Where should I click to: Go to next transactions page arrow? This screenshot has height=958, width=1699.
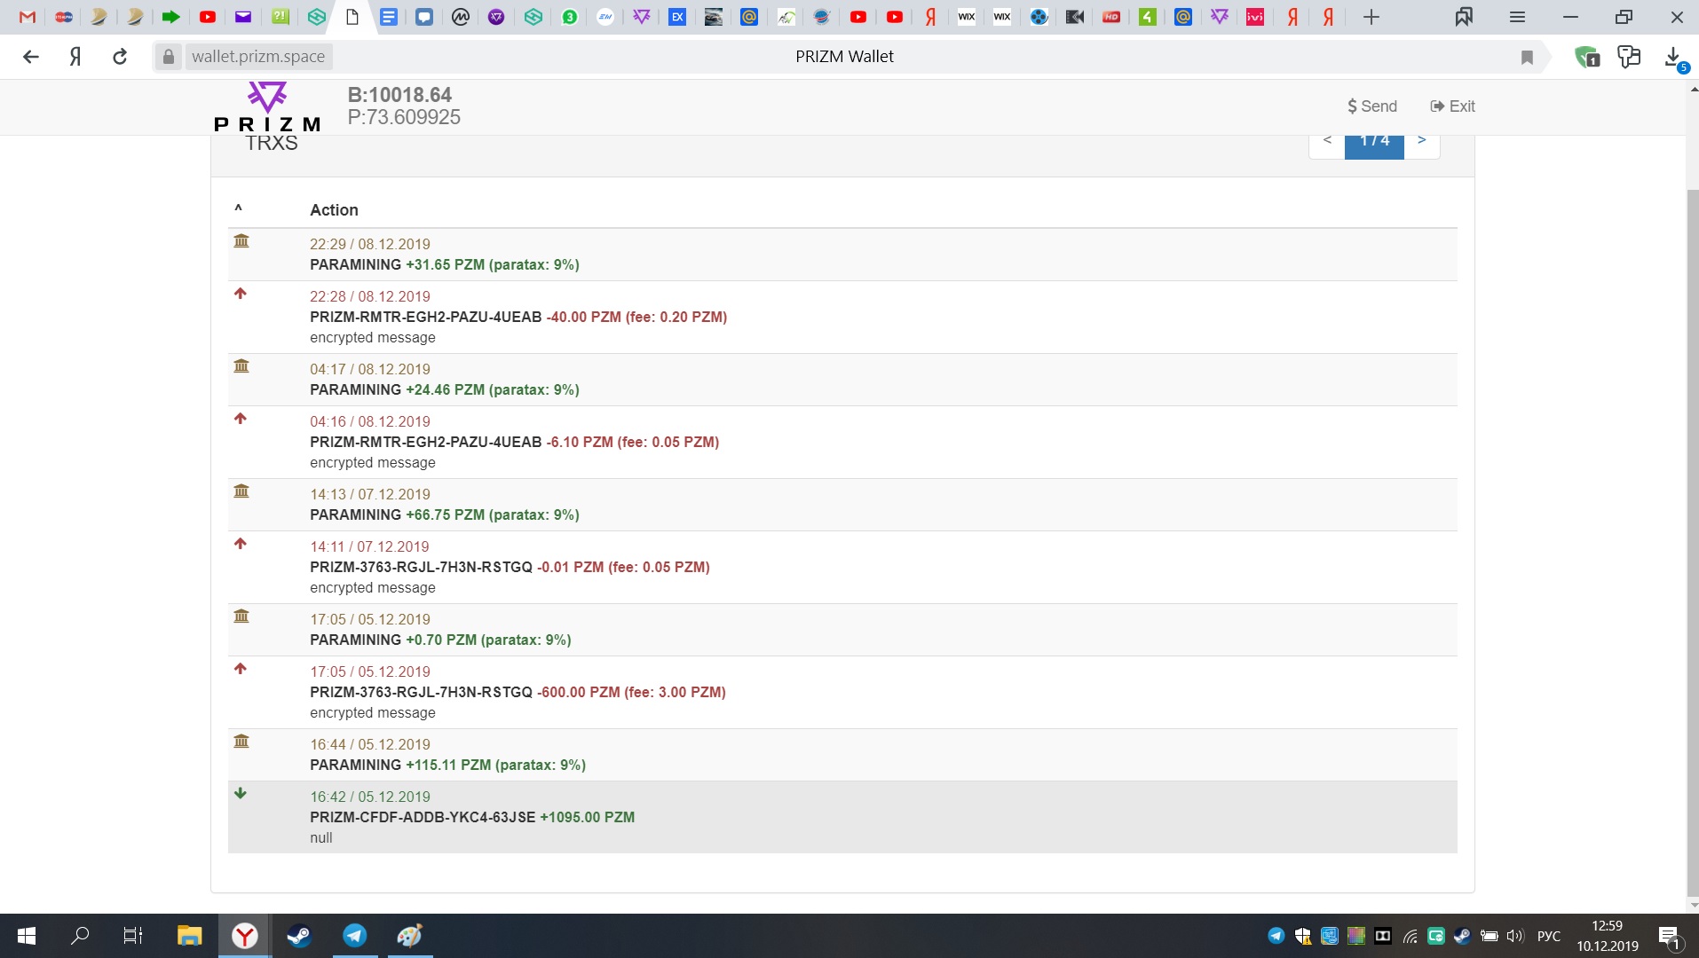tap(1421, 142)
